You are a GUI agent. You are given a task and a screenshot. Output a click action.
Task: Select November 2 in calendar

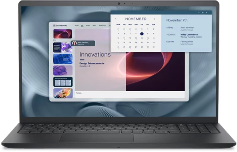click(154, 29)
